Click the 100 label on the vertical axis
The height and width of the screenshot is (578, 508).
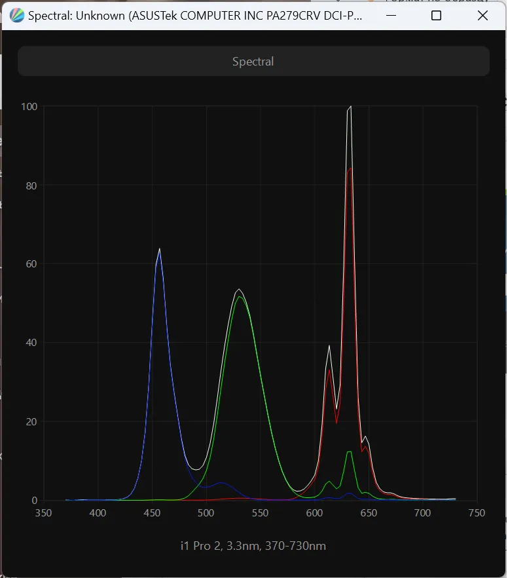tap(29, 107)
